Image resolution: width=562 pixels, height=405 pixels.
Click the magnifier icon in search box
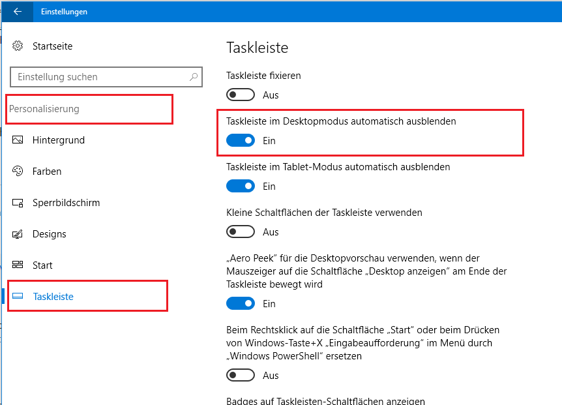click(x=194, y=77)
